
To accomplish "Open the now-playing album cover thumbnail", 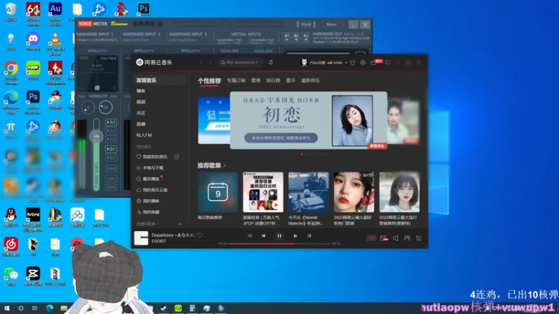I will tap(141, 238).
